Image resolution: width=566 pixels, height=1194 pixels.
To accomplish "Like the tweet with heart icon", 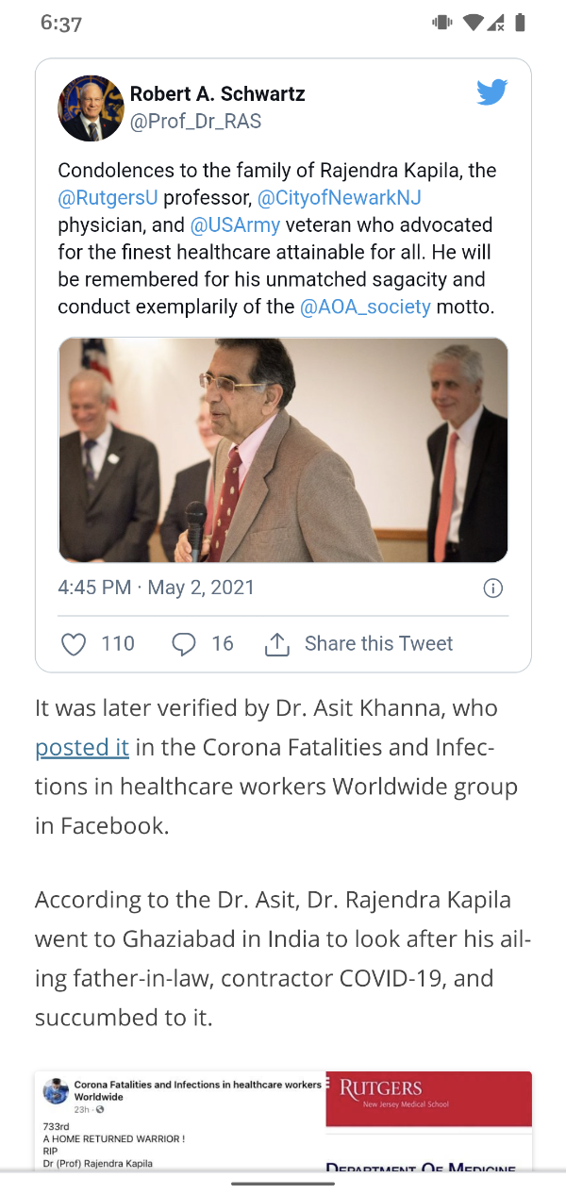I will (x=74, y=644).
